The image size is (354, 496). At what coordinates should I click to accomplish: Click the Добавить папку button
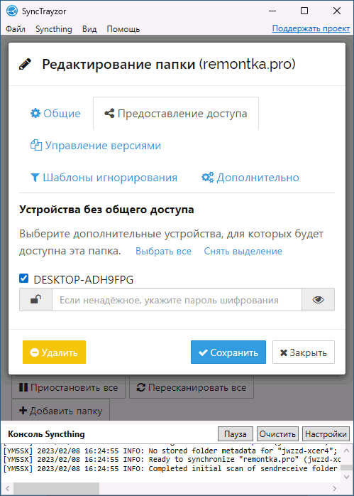coord(60,411)
